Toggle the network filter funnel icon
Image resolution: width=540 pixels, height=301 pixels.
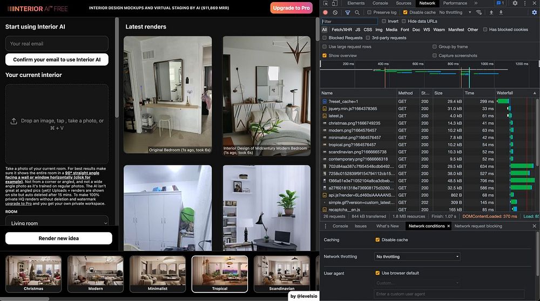[347, 12]
